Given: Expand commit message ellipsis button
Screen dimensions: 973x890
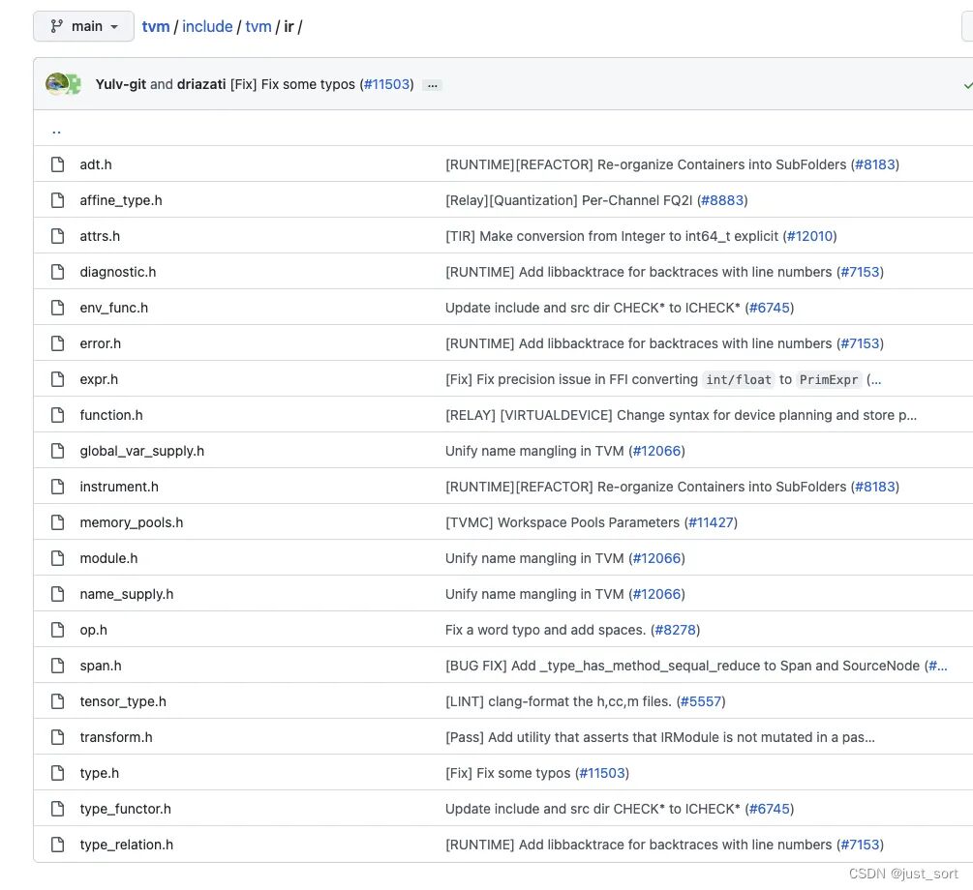Looking at the screenshot, I should (x=433, y=85).
